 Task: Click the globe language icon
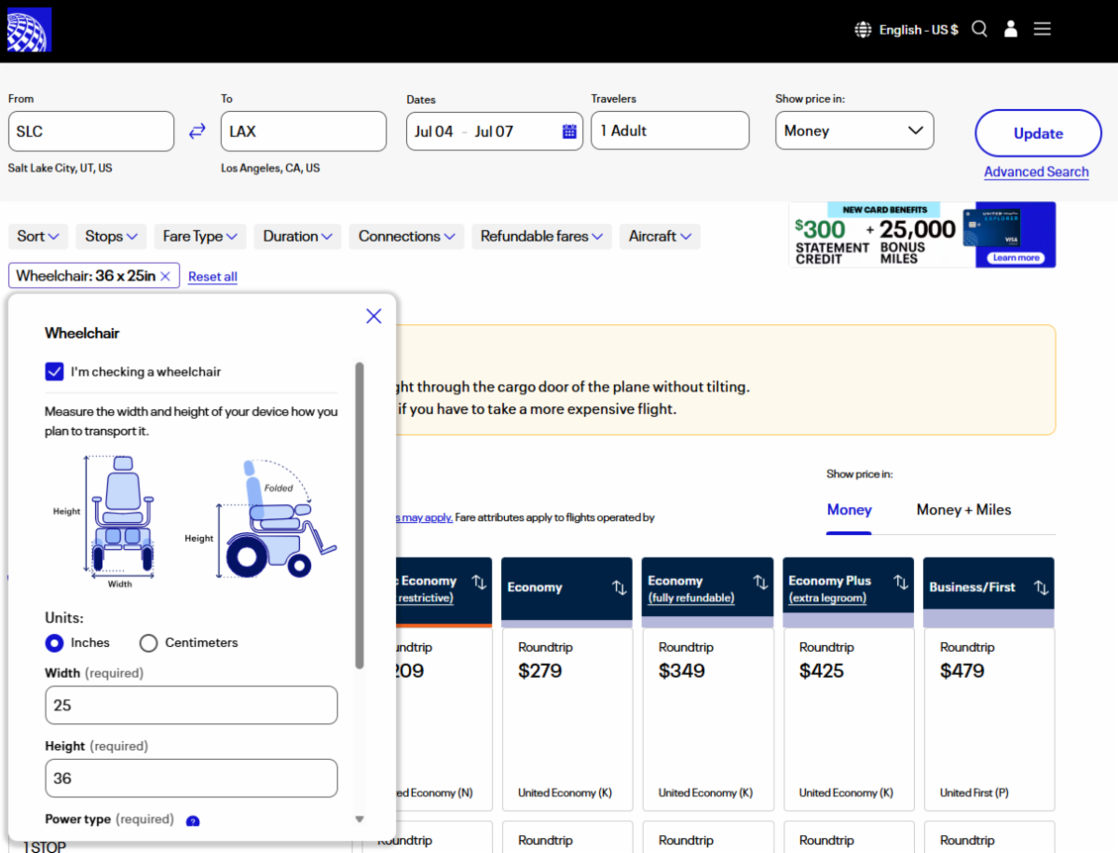pos(864,30)
